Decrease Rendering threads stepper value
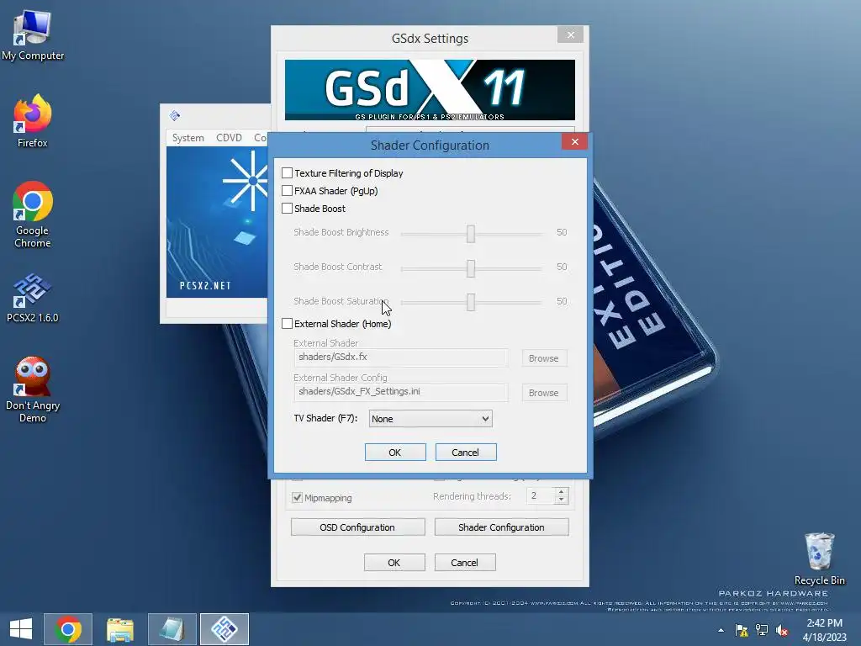This screenshot has height=646, width=861. [561, 500]
